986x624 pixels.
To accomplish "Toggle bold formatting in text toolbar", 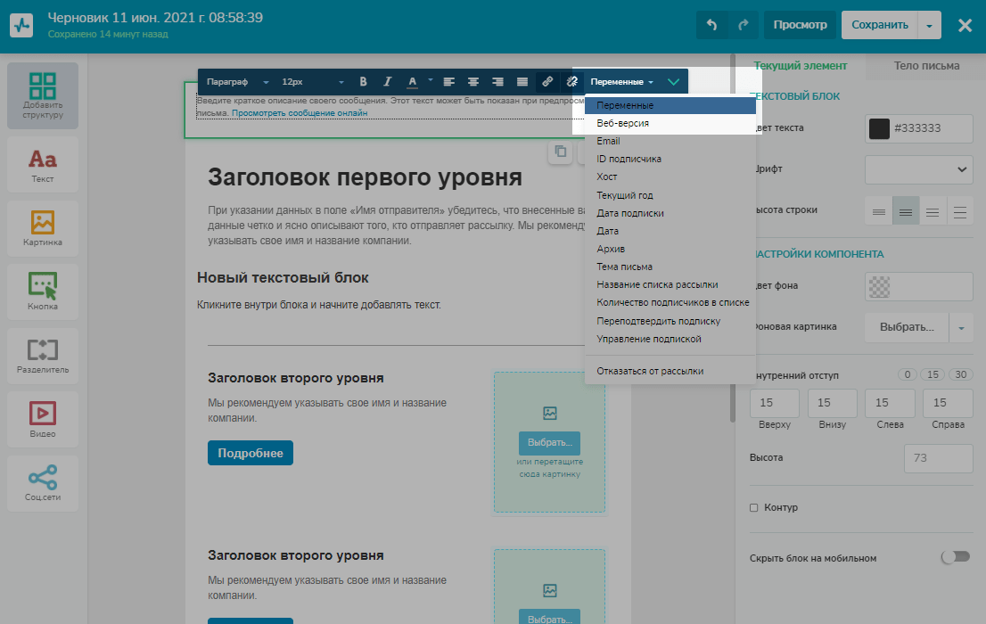I will [x=363, y=82].
